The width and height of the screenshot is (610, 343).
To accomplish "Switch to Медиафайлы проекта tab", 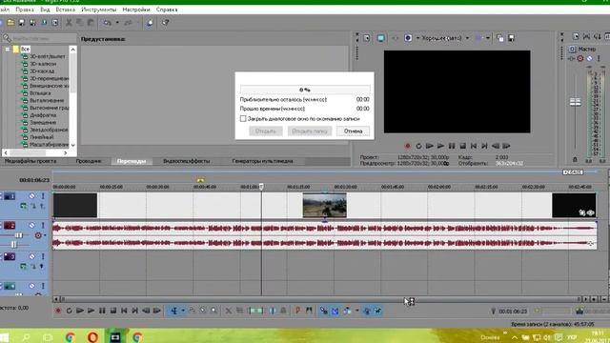I will click(30, 161).
